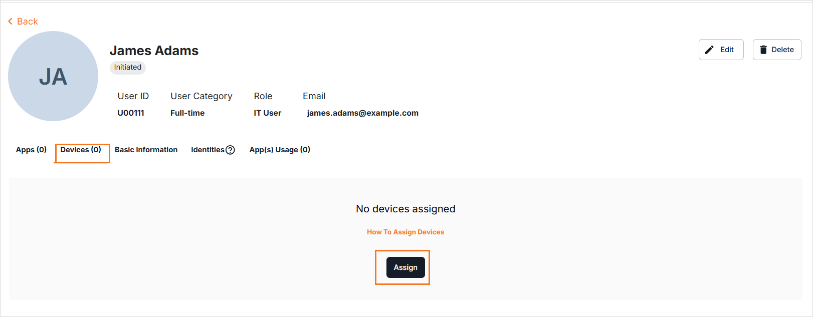Click the pencil icon for Edit

[x=709, y=50]
